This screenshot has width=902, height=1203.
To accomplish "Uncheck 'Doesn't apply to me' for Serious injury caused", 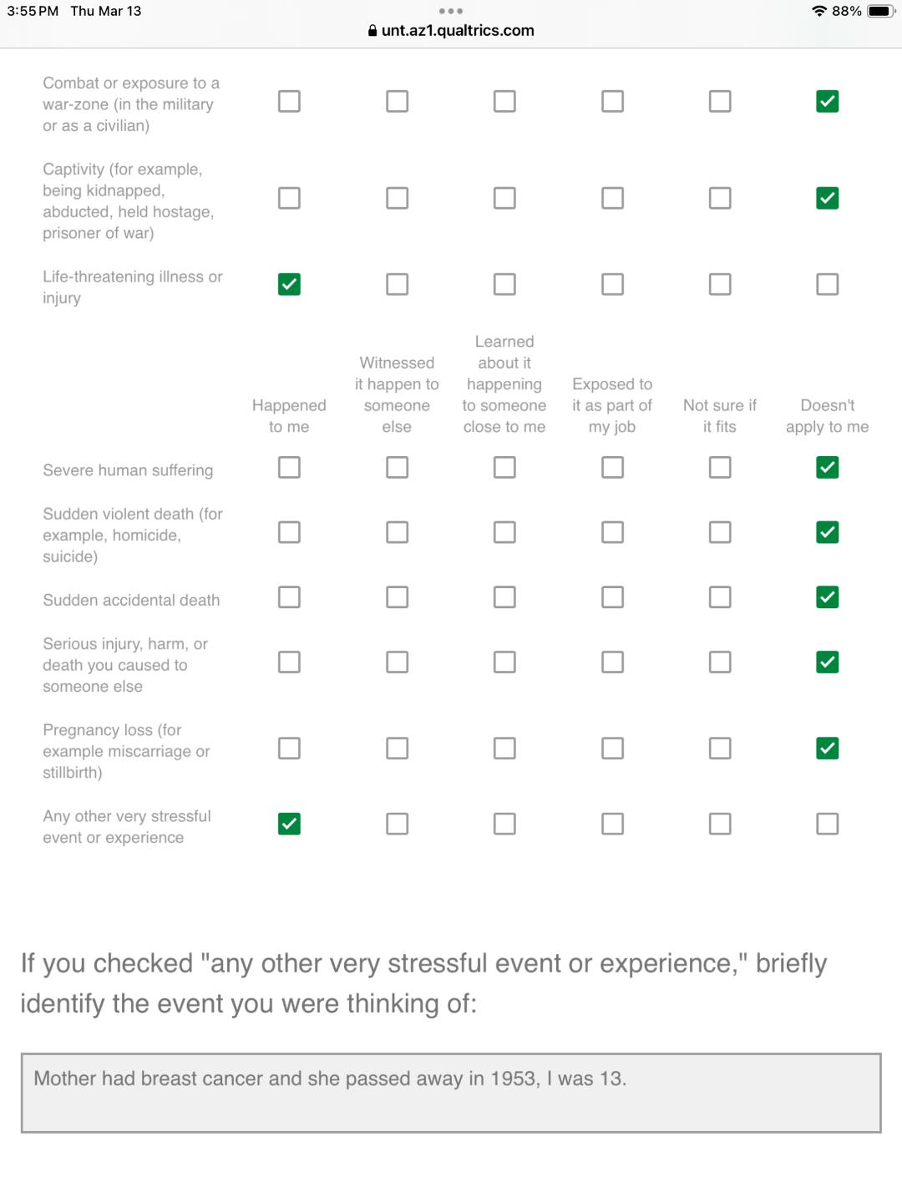I will 828,662.
